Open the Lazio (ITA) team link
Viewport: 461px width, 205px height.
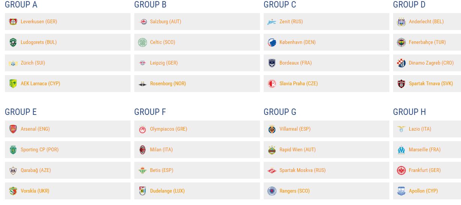[x=420, y=129]
